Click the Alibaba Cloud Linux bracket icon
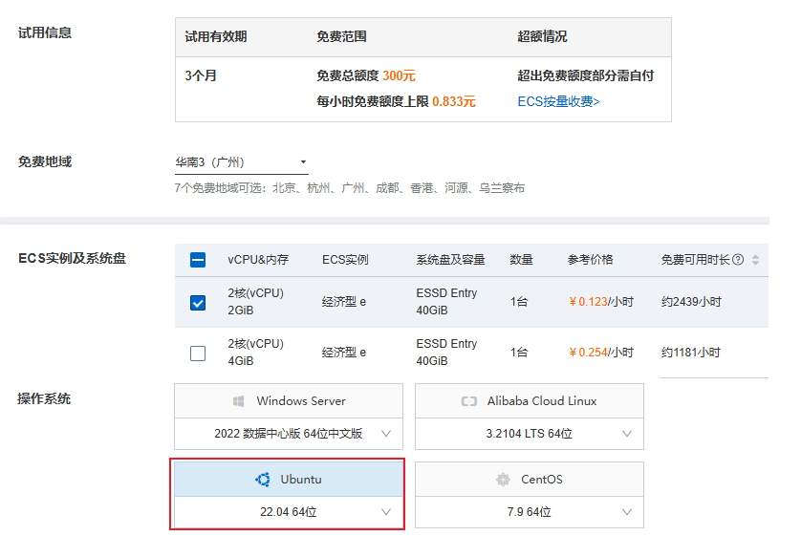The height and width of the screenshot is (536, 801). (x=469, y=401)
